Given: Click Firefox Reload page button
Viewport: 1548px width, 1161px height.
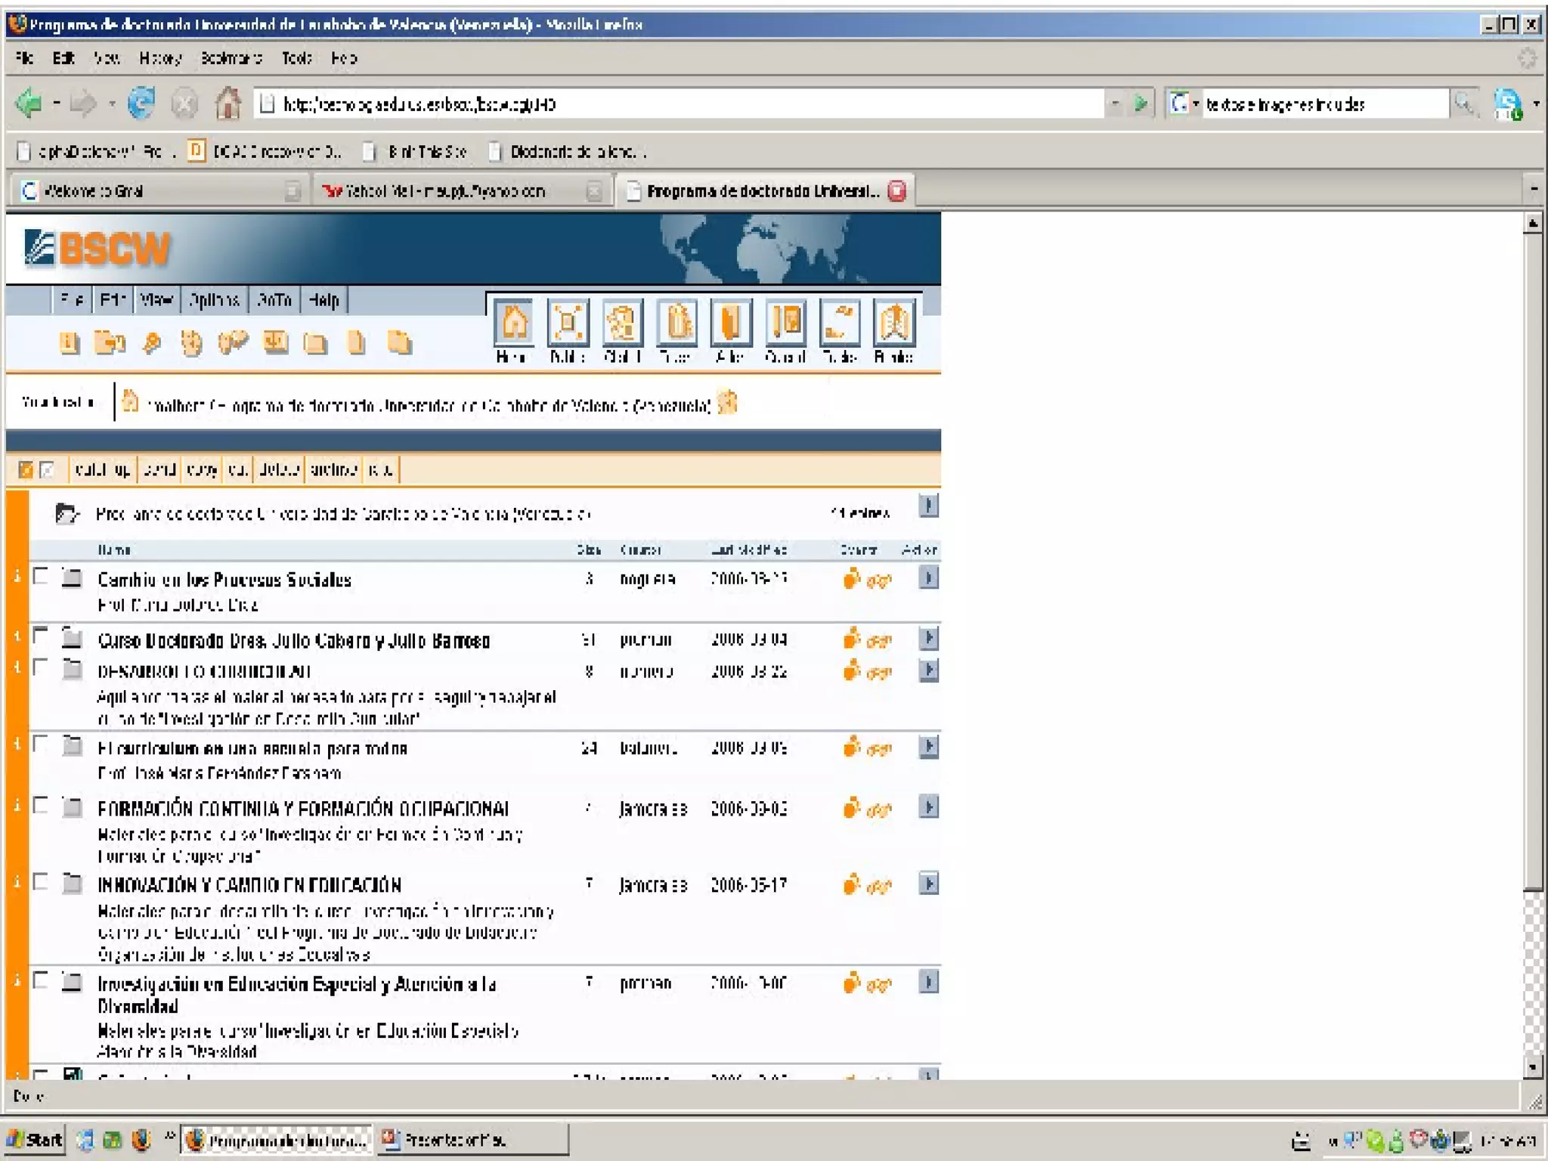Looking at the screenshot, I should (141, 104).
